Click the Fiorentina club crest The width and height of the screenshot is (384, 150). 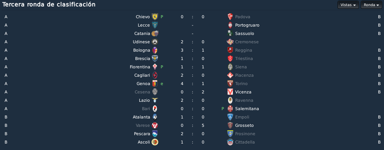[155, 67]
